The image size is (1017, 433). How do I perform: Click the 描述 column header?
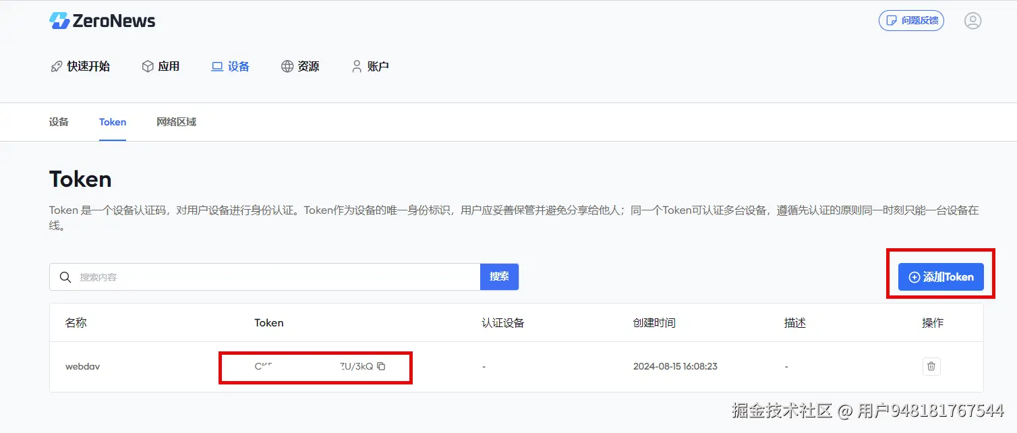point(795,322)
